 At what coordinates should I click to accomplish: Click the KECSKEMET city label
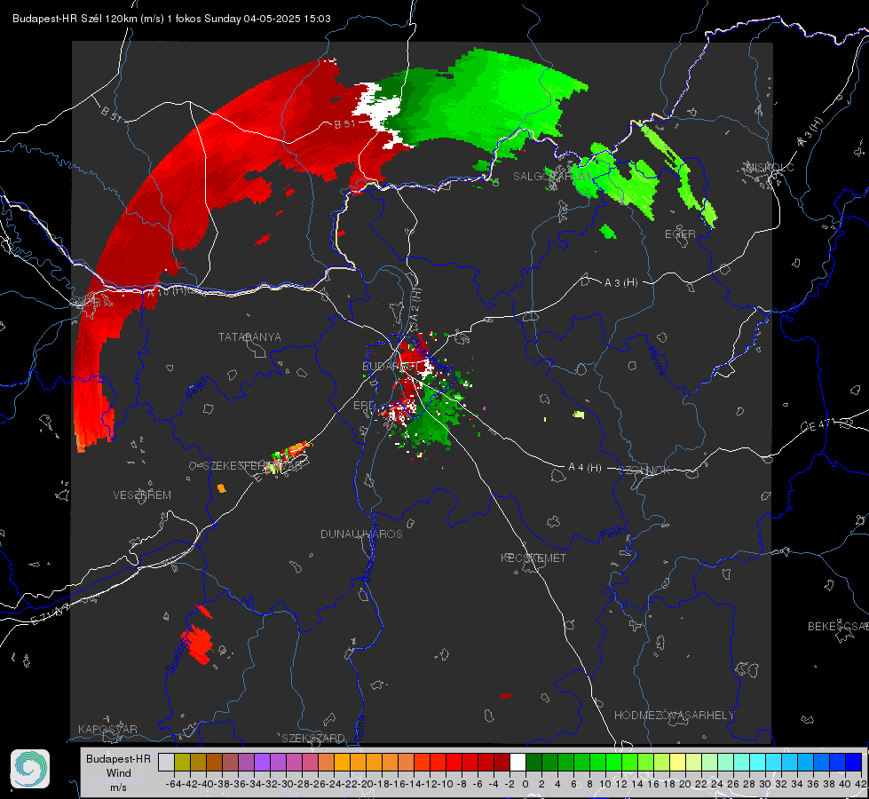pos(533,558)
